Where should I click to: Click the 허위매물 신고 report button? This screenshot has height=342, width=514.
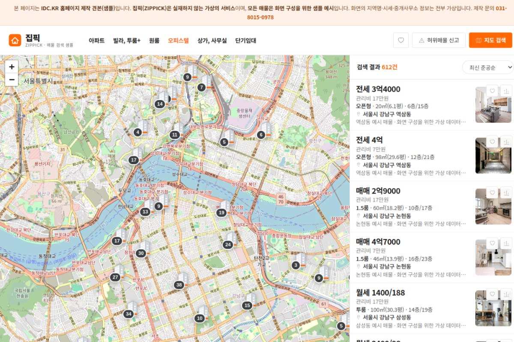439,40
